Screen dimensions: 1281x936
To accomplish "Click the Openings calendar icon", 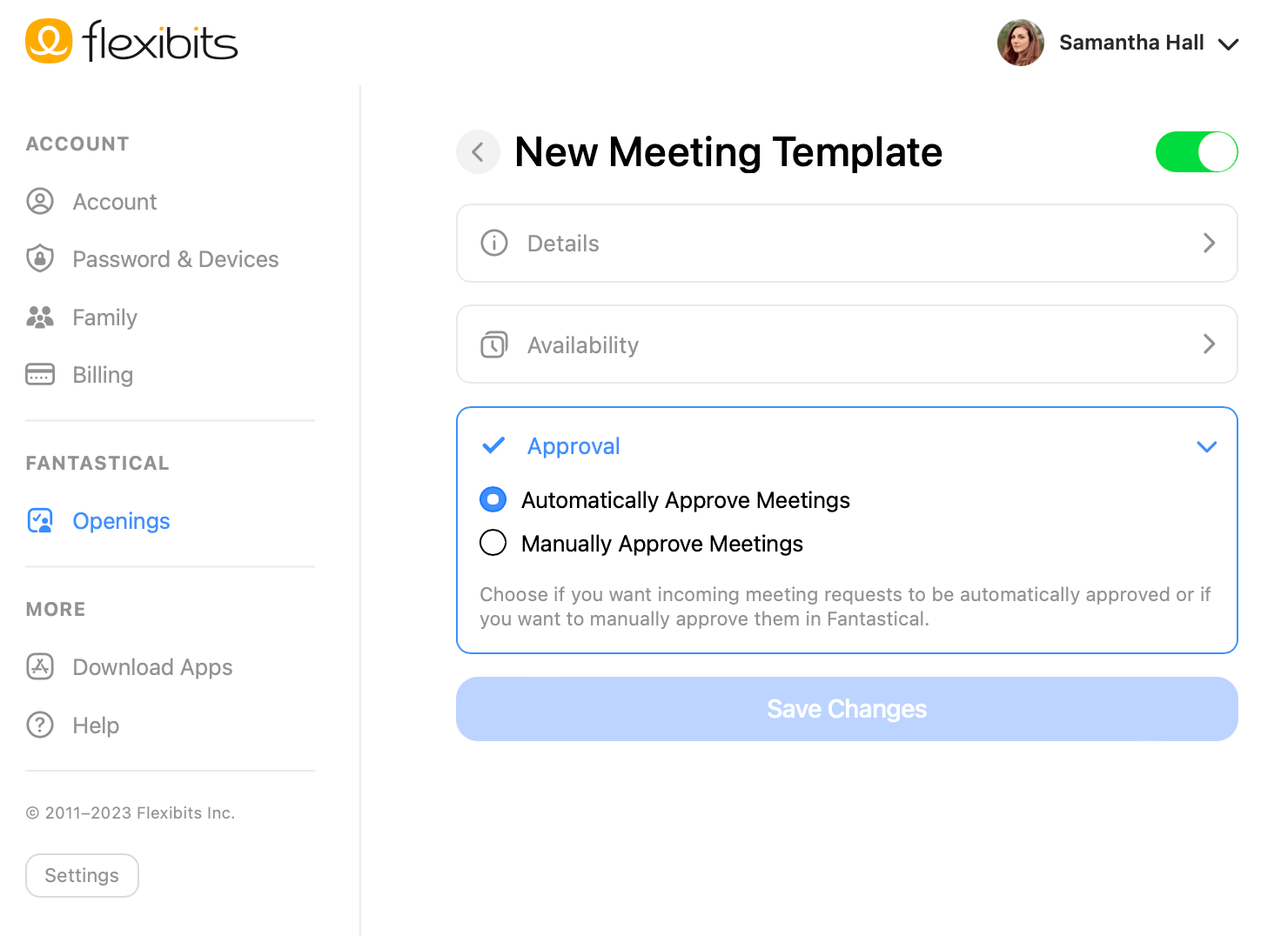I will pyautogui.click(x=40, y=520).
